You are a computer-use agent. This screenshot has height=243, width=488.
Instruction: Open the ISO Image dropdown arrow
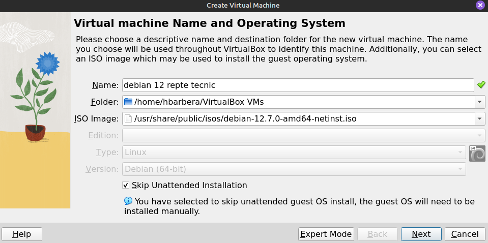coord(479,118)
